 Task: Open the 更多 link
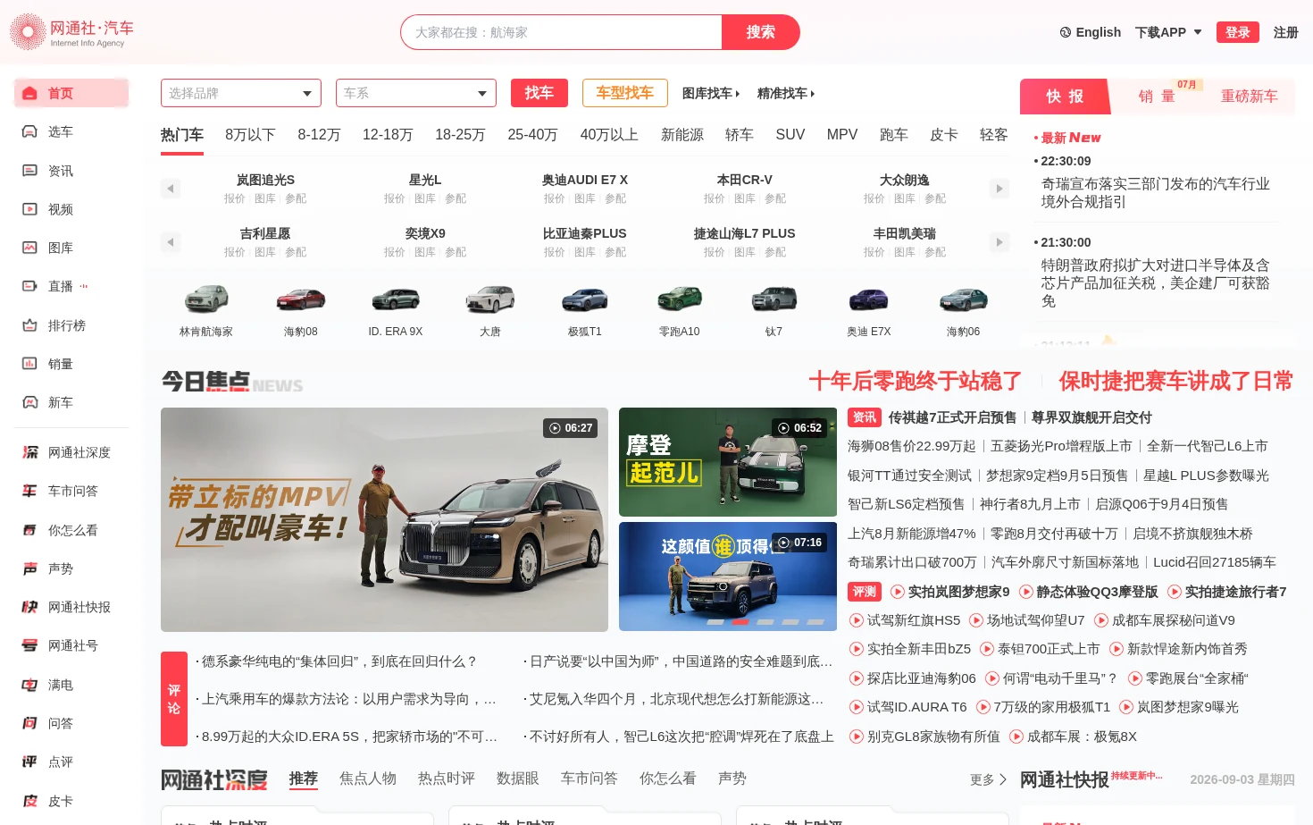point(989,779)
